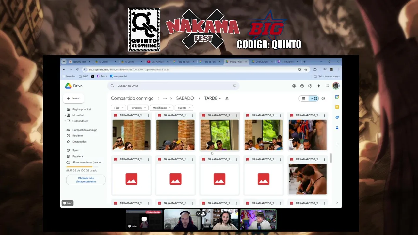418x235 pixels.
Task: Open Todos los marcadores folder
Action: (327, 76)
